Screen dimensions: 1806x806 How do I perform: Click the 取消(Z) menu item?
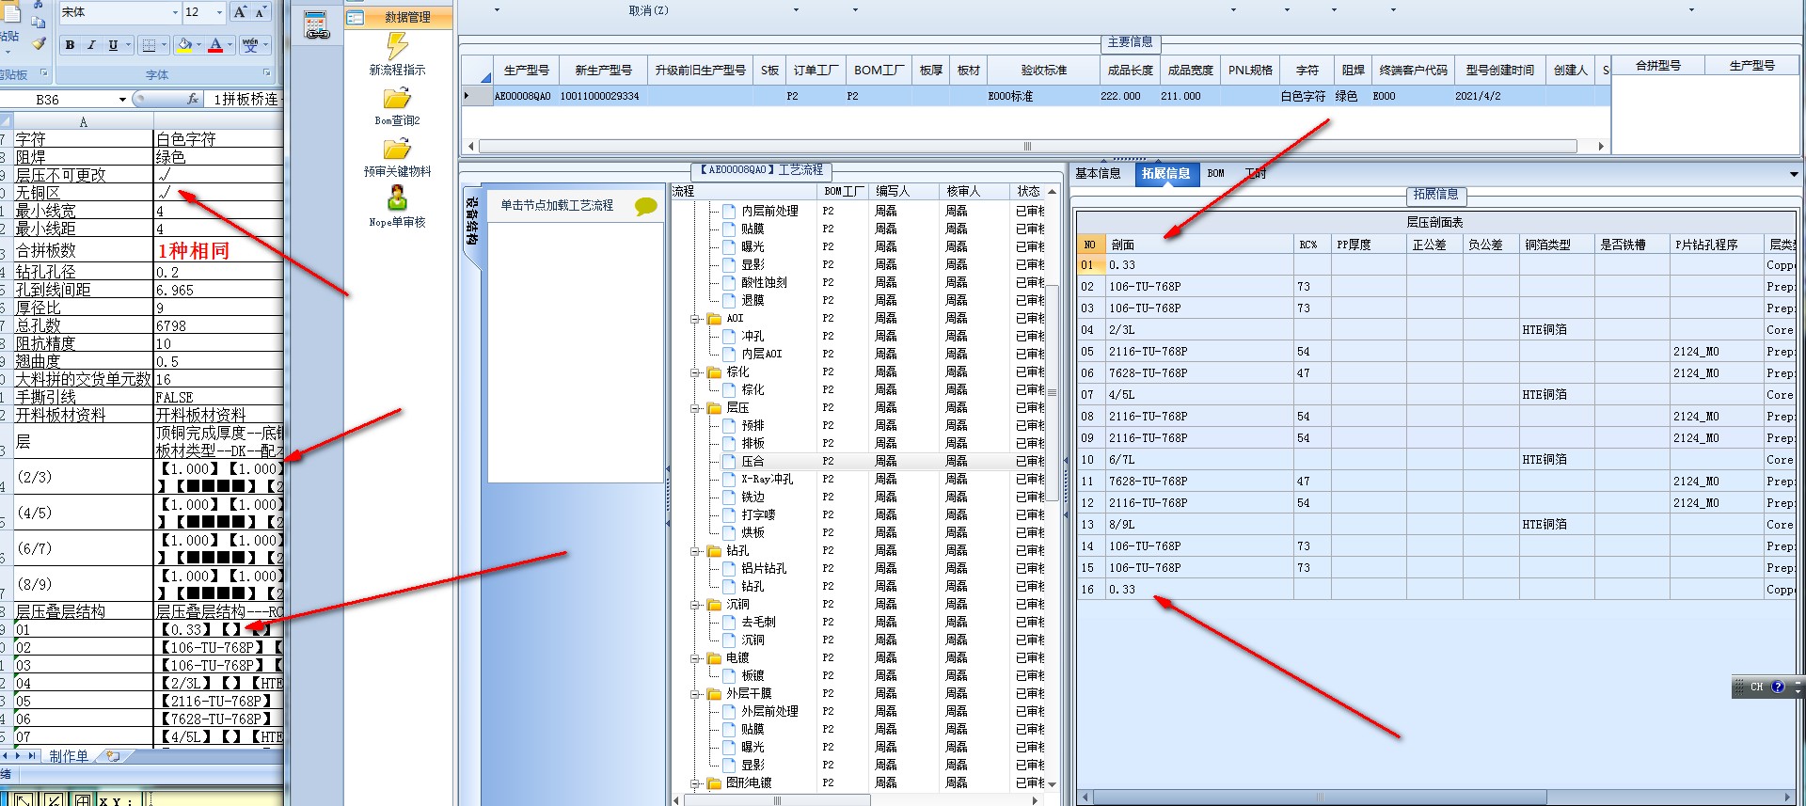click(649, 10)
